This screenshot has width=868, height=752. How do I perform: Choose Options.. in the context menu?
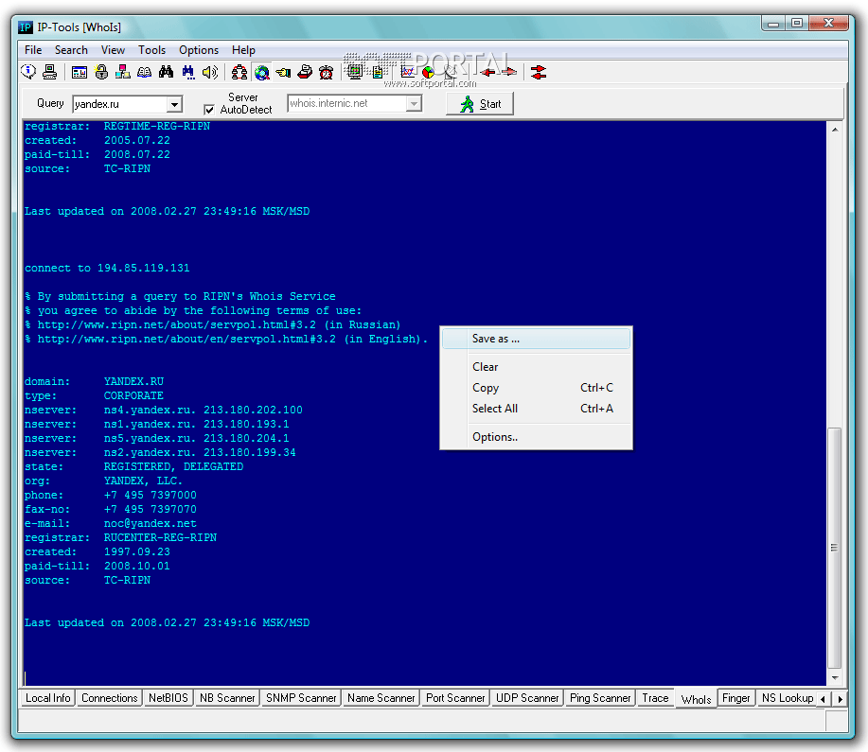pyautogui.click(x=536, y=437)
